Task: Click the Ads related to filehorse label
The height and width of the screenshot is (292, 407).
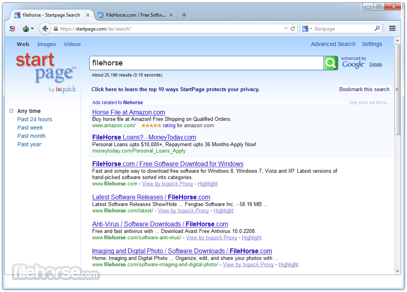Action: (117, 103)
